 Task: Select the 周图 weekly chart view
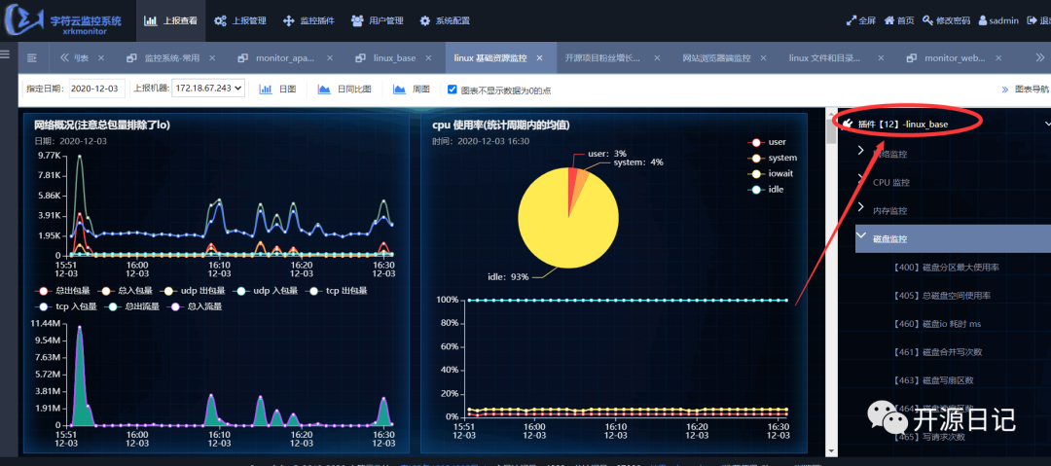pos(412,90)
